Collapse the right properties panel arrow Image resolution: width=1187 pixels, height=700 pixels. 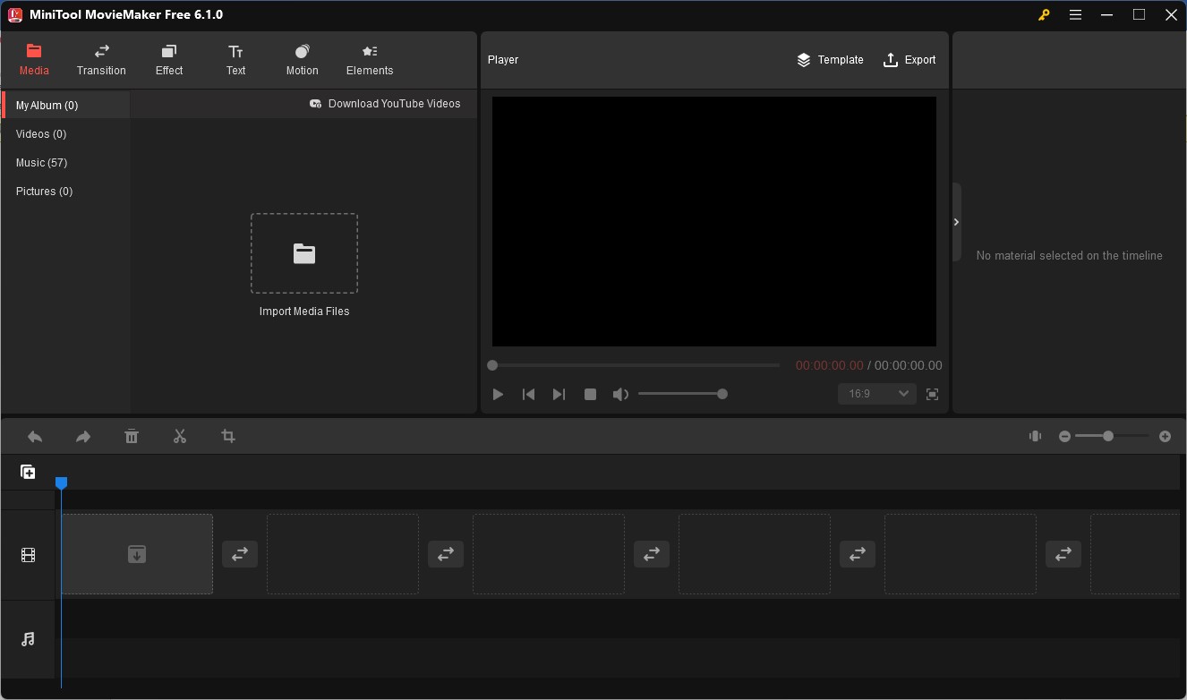pyautogui.click(x=956, y=222)
